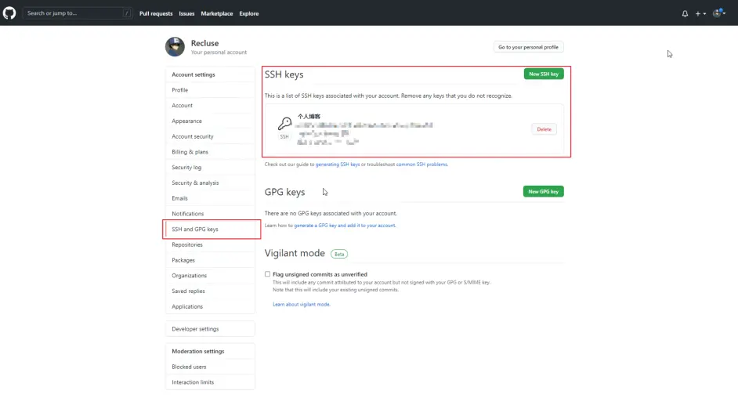
Task: Focus the Search or jump to field
Action: 74,13
